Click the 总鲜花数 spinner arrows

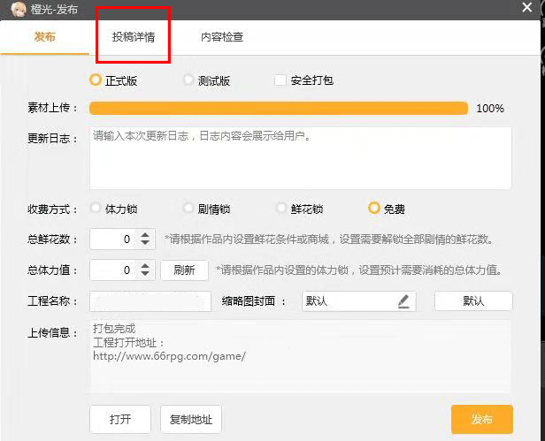(x=147, y=240)
